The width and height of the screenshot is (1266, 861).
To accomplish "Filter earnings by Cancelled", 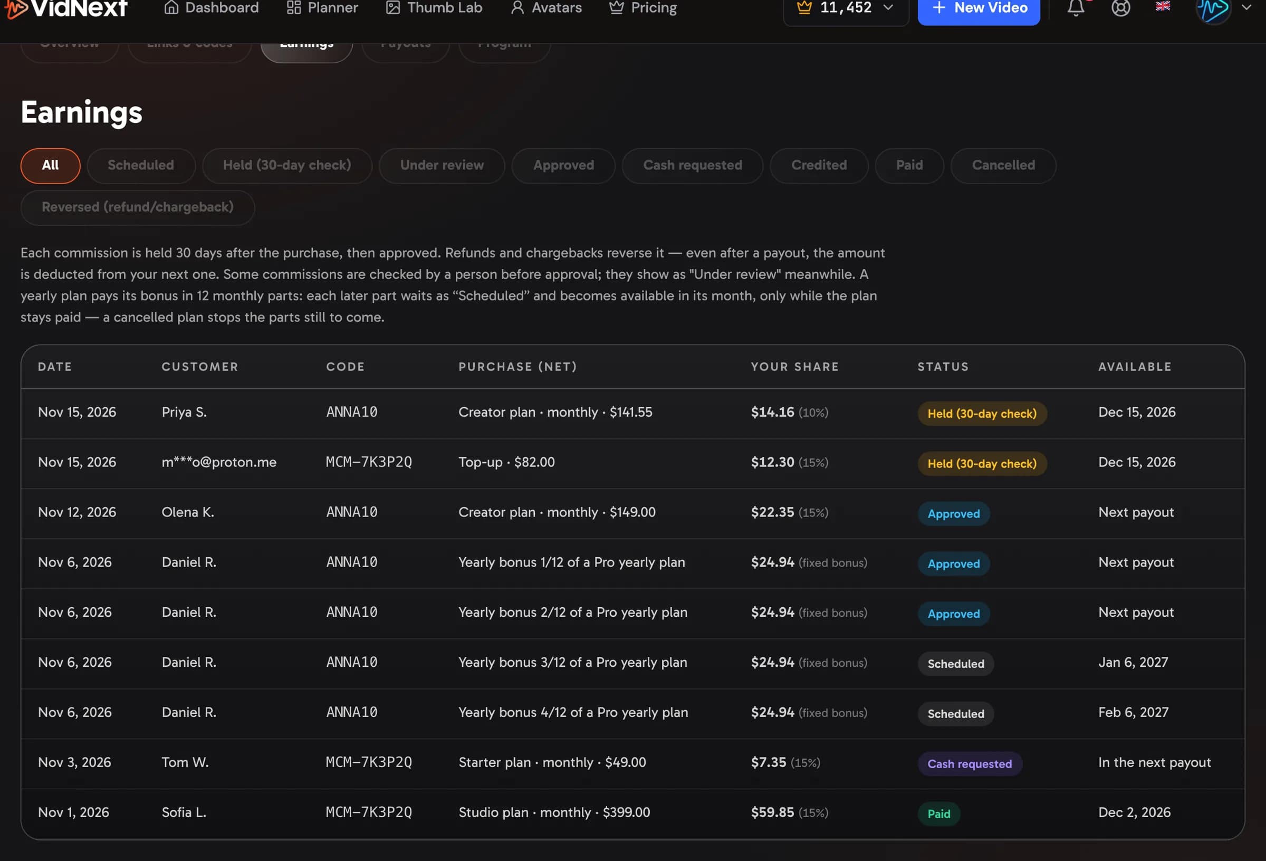I will click(1003, 165).
